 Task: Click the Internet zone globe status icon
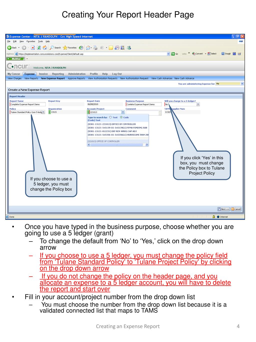point(218,217)
